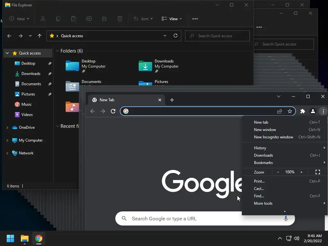Choose New Incognito window in Chrome menu
The height and width of the screenshot is (246, 328).
pyautogui.click(x=285, y=137)
